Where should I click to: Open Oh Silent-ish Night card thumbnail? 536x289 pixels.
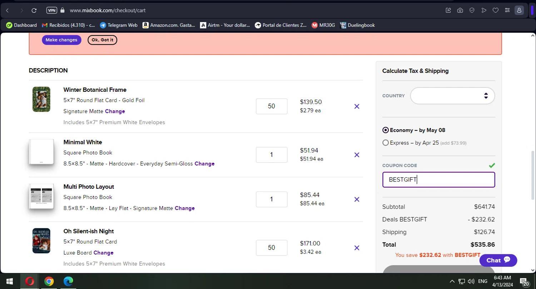(x=41, y=241)
